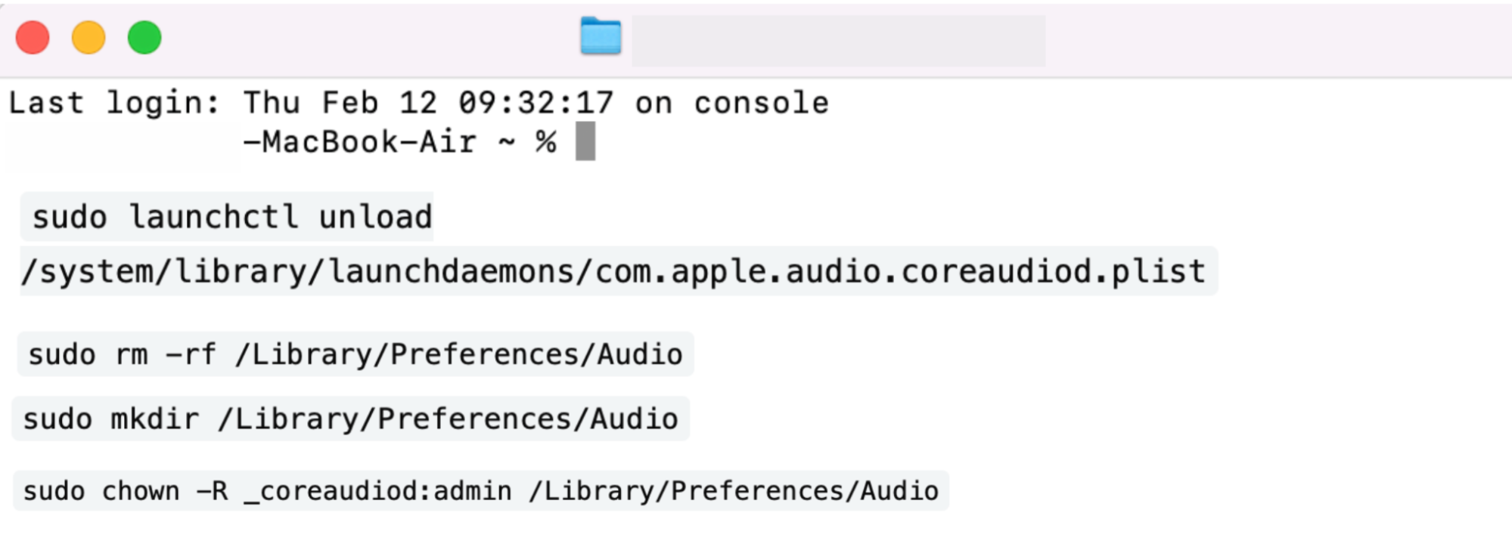Select the sudo launchctl unload command

click(227, 217)
